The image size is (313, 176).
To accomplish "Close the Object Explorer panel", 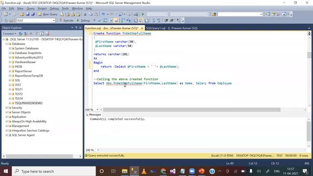I will coord(80,28).
